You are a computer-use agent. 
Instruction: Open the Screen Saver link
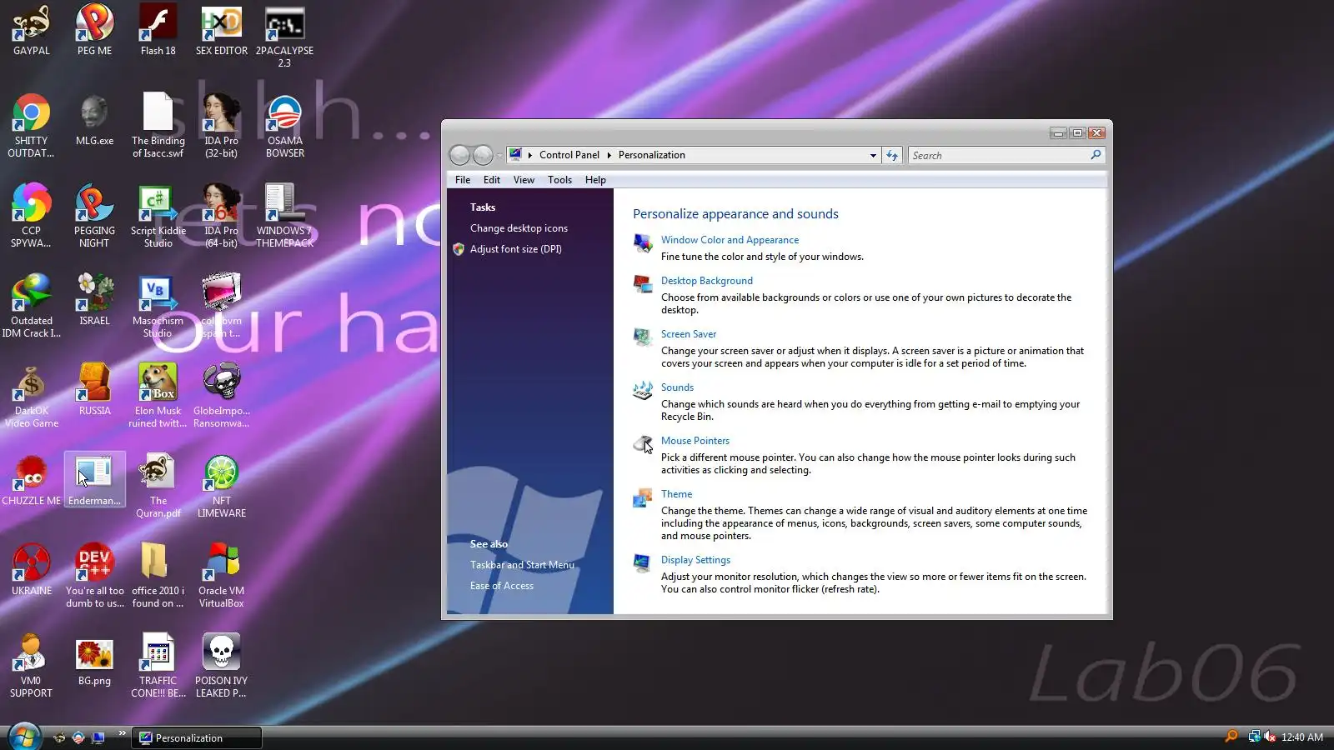point(689,334)
